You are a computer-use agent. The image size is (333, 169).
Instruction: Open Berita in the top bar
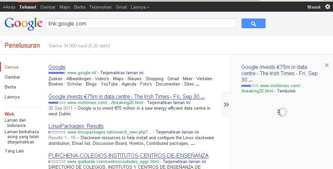click(x=80, y=7)
